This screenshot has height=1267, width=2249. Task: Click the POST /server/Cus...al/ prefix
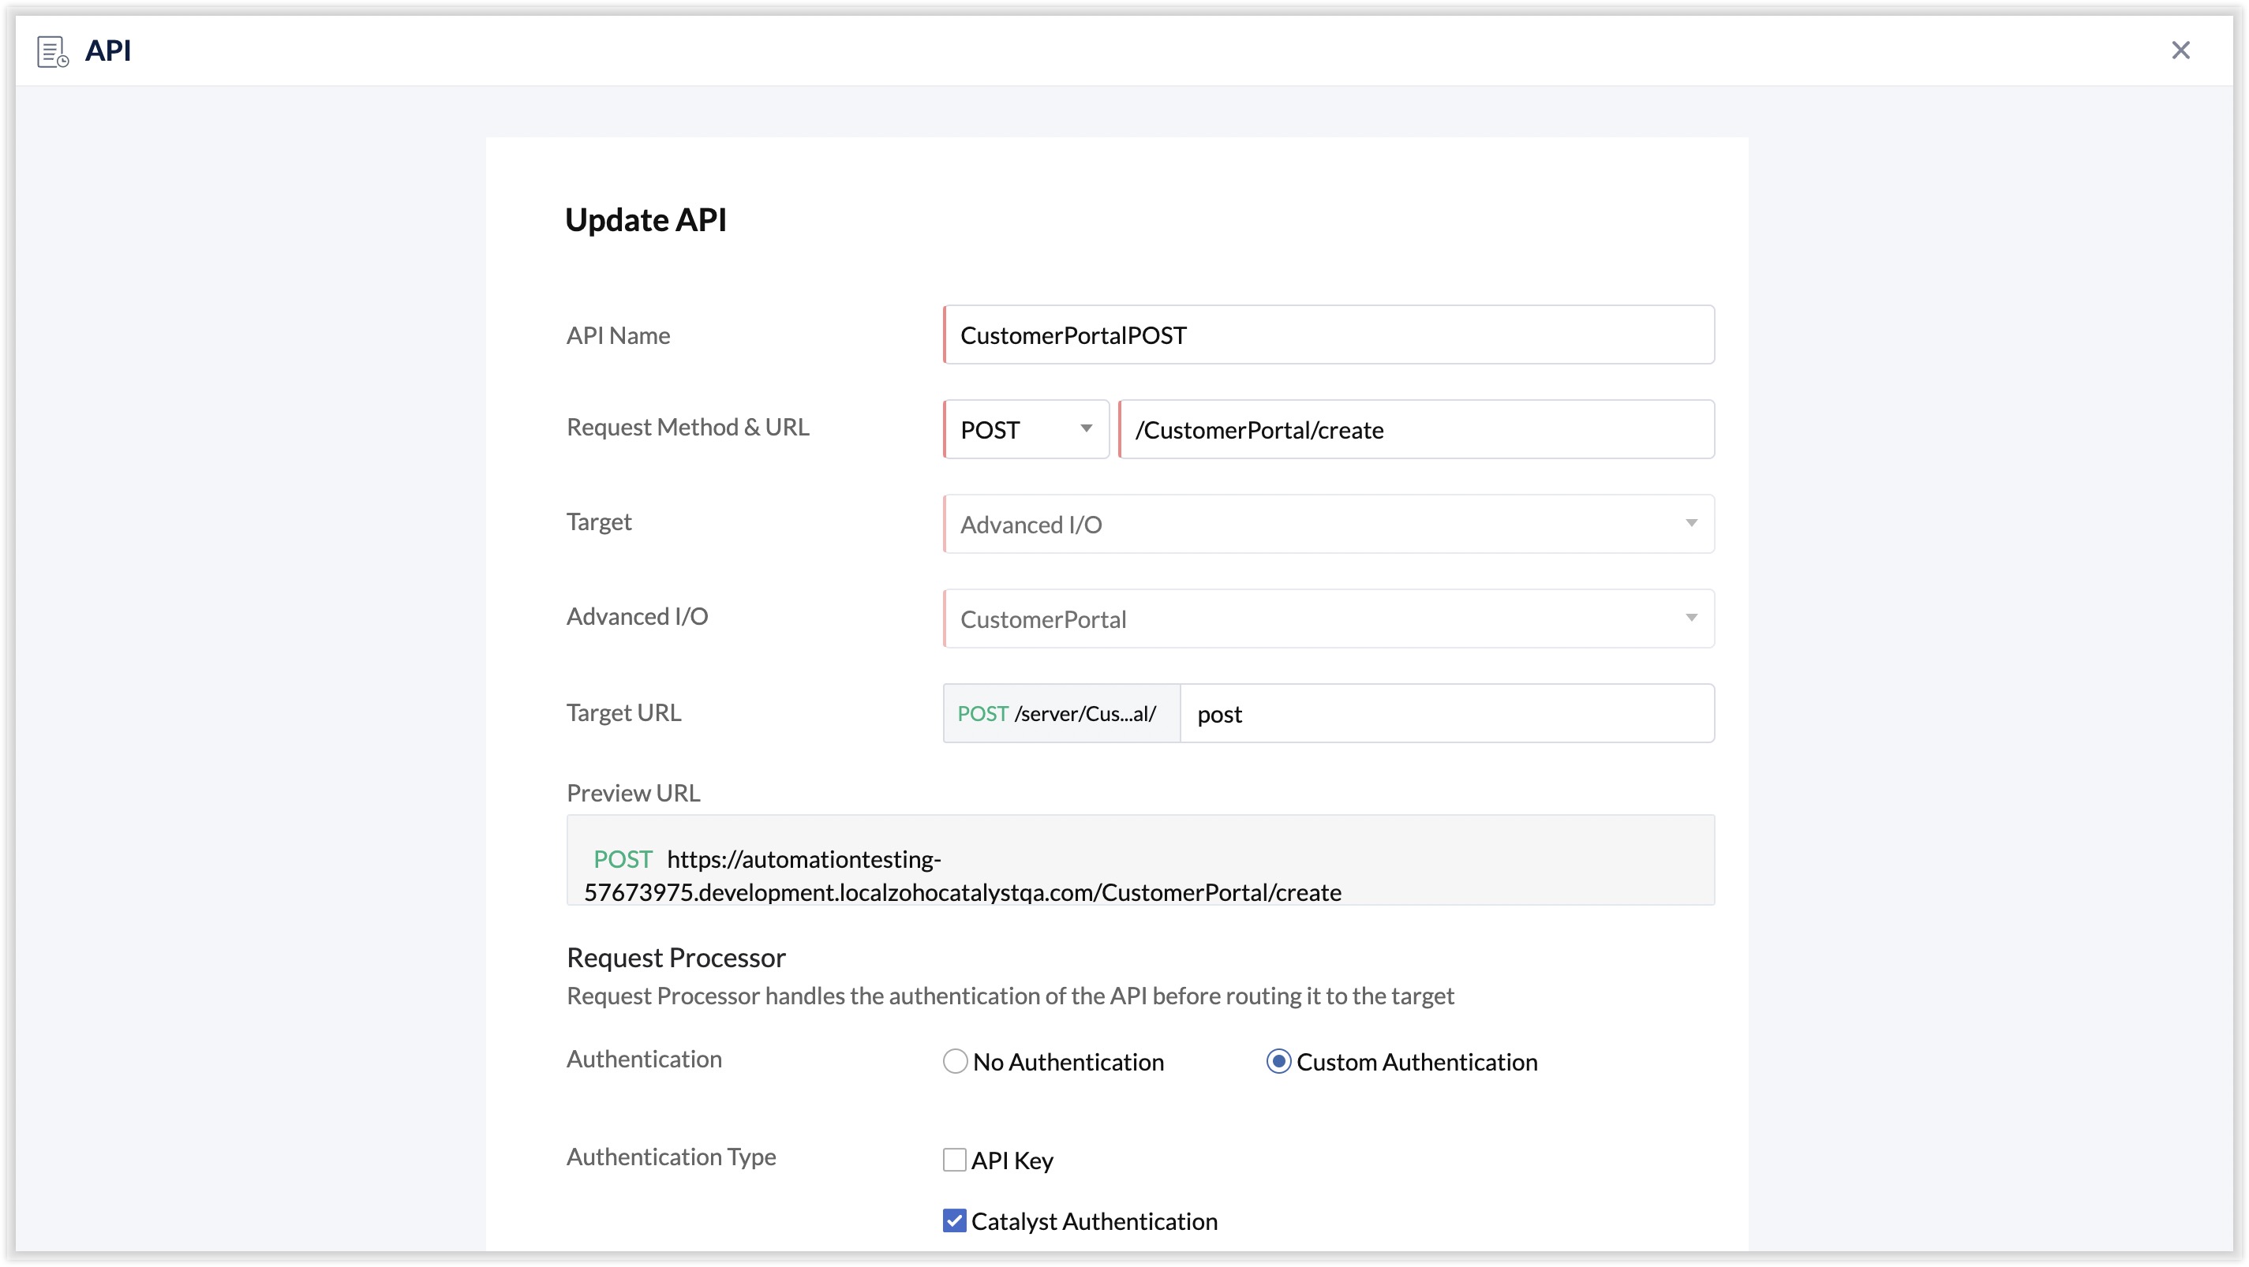tap(1061, 714)
